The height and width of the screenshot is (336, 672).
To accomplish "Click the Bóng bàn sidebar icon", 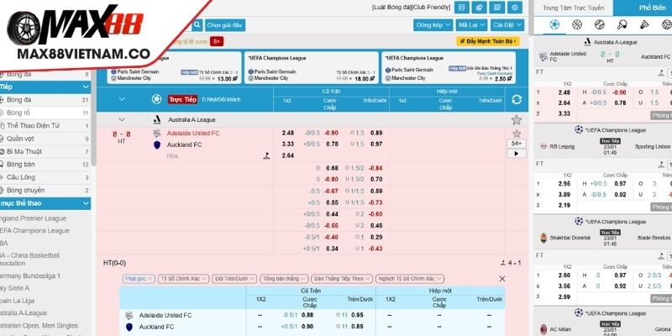I will click(2, 164).
